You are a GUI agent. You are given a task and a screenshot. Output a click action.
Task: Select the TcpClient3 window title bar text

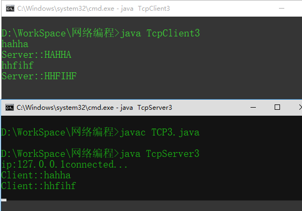point(94,9)
